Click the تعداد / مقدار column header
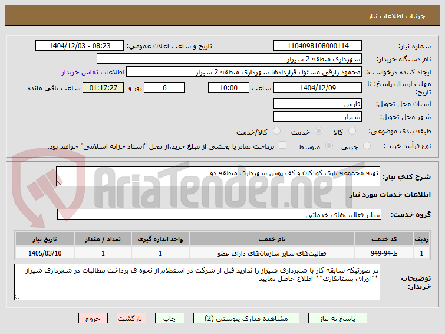 tap(103, 239)
